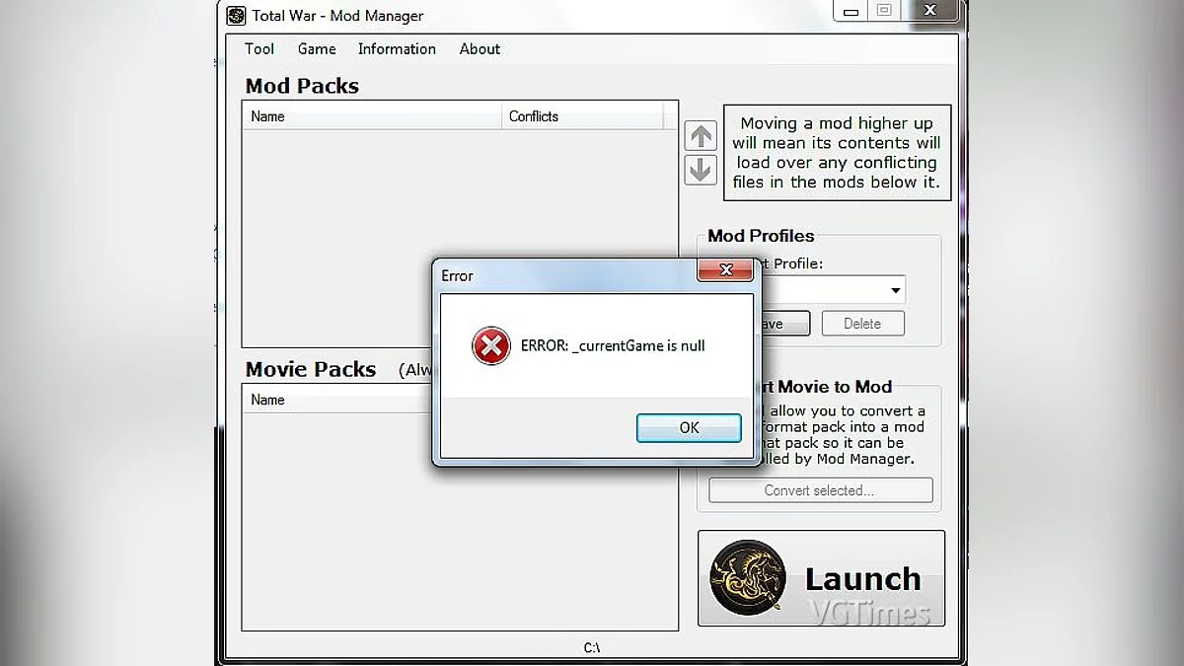Screen dimensions: 1184x666
Task: Open the Tool menu
Action: [x=259, y=49]
